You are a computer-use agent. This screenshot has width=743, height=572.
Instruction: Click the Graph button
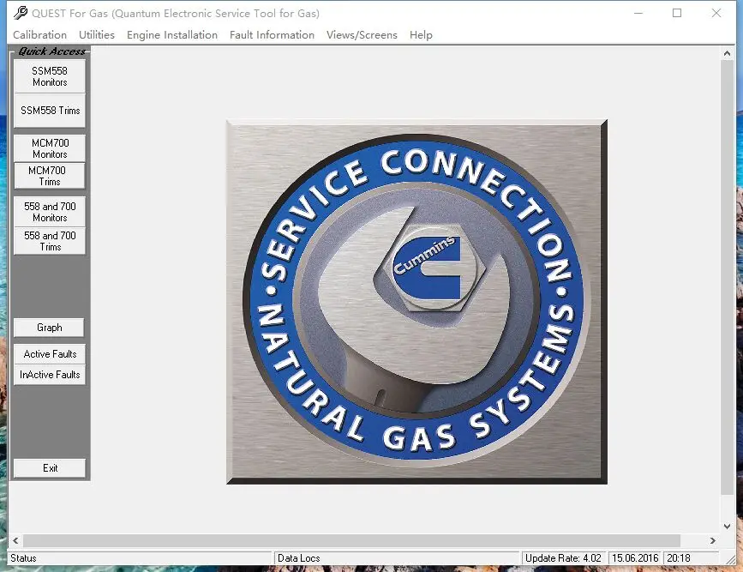(x=50, y=328)
